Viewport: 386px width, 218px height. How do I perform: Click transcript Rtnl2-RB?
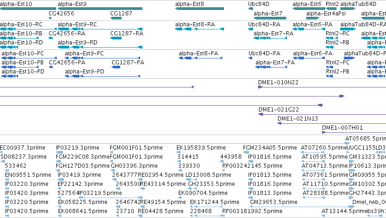click(337, 43)
